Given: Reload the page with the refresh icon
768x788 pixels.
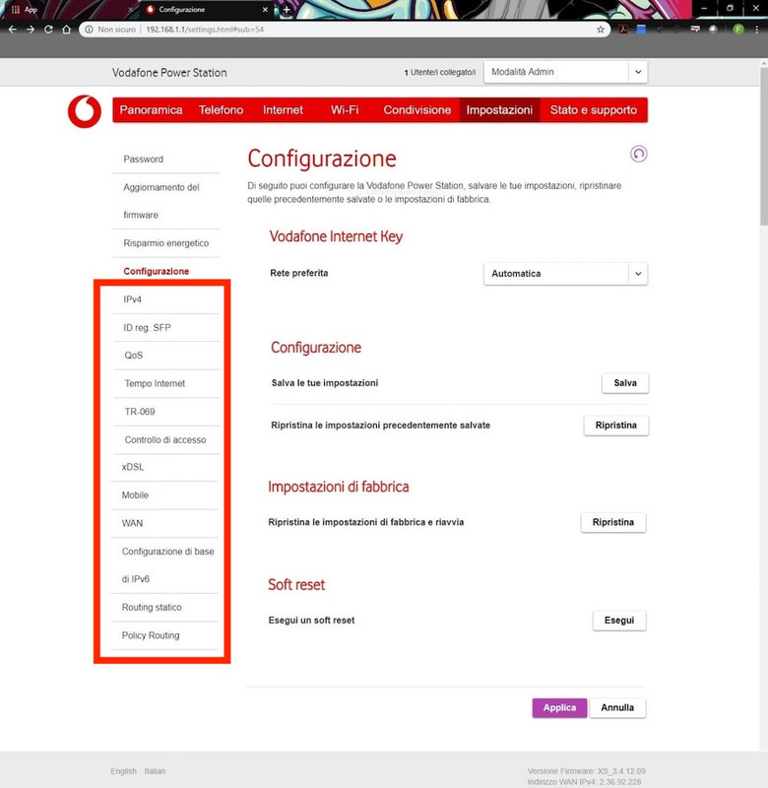Looking at the screenshot, I should (48, 30).
